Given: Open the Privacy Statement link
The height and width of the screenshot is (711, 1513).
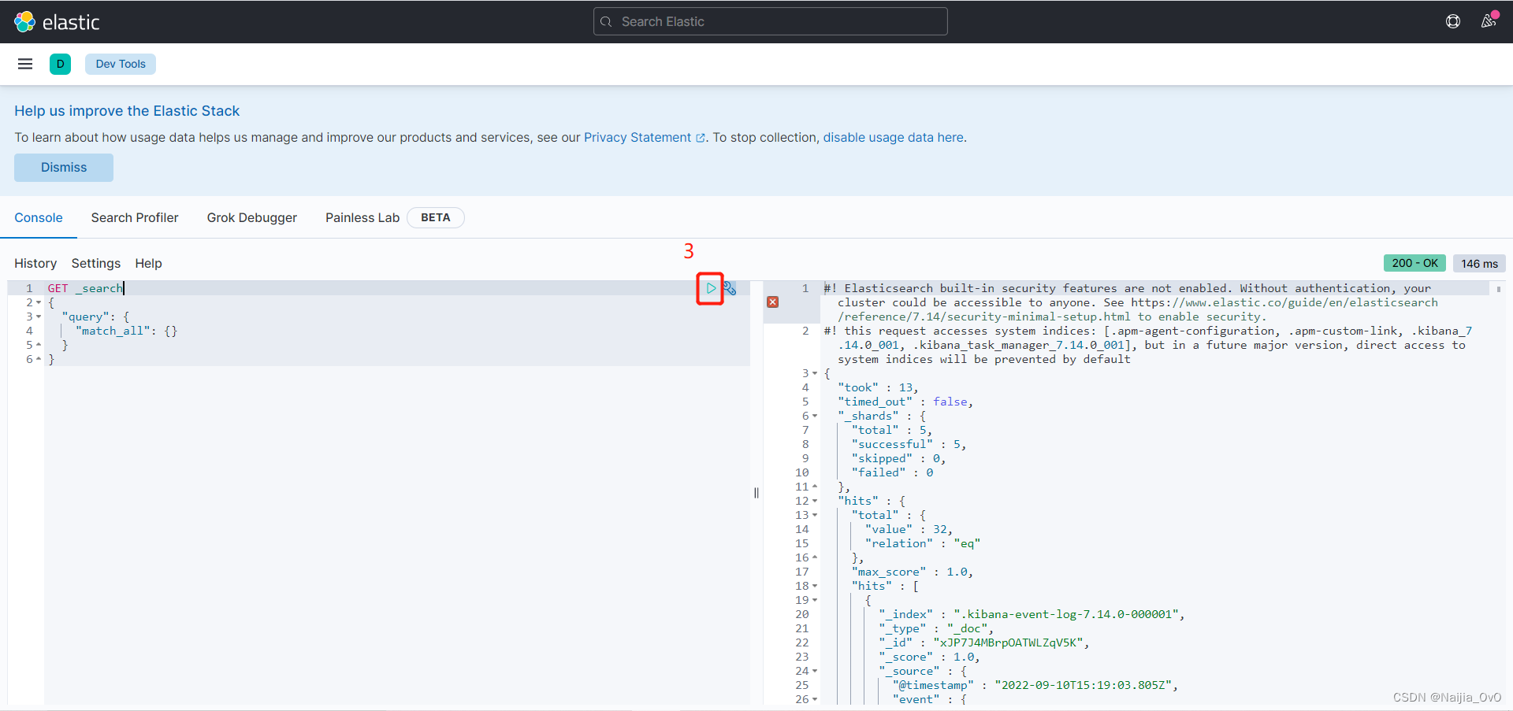Looking at the screenshot, I should 644,137.
